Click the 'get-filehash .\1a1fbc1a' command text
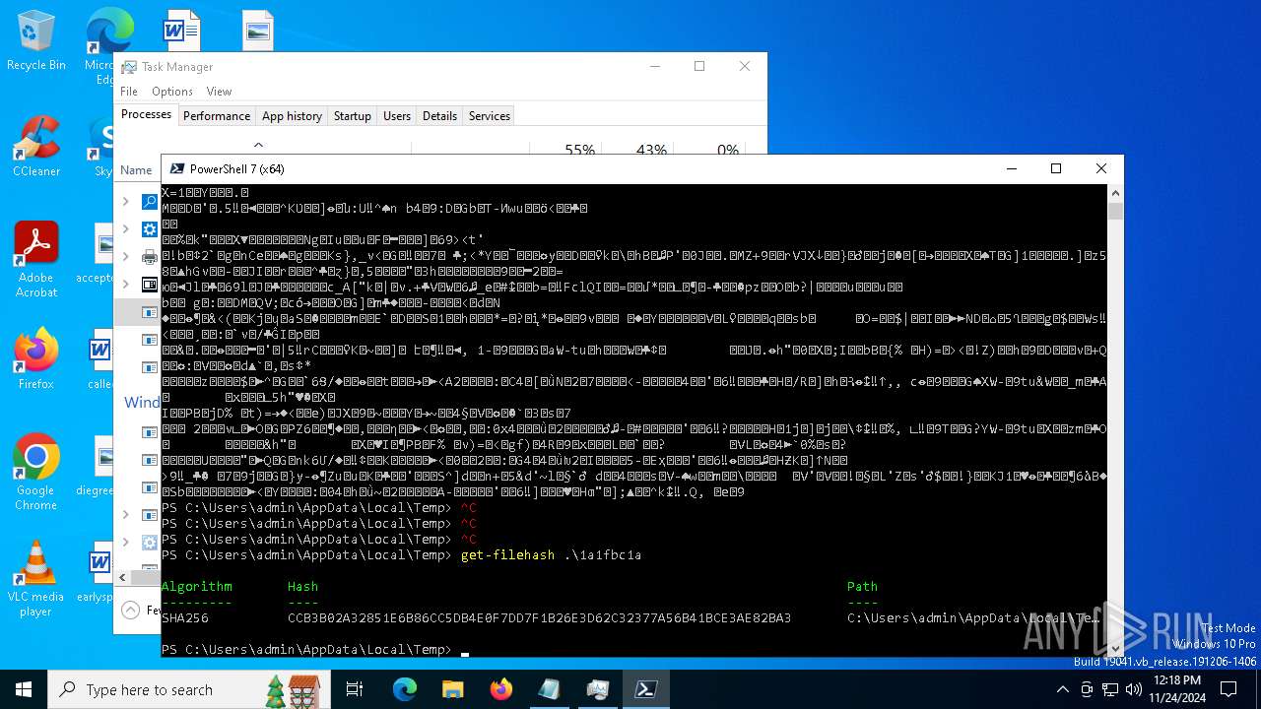 coord(551,555)
